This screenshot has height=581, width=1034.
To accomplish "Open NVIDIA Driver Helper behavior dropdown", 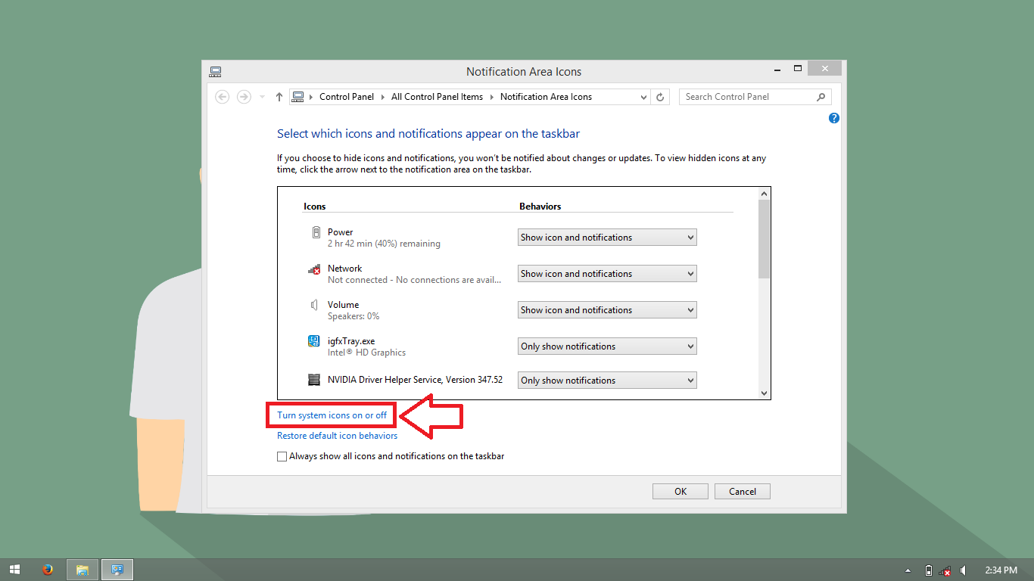I will [607, 381].
